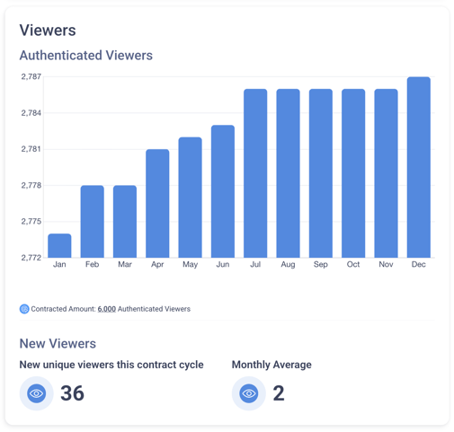The image size is (454, 432).
Task: Click the Authenticated Viewers heading
Action: pos(86,56)
